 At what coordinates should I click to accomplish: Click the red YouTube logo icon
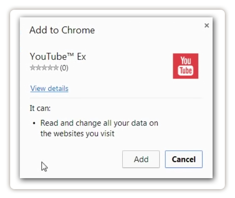click(186, 66)
